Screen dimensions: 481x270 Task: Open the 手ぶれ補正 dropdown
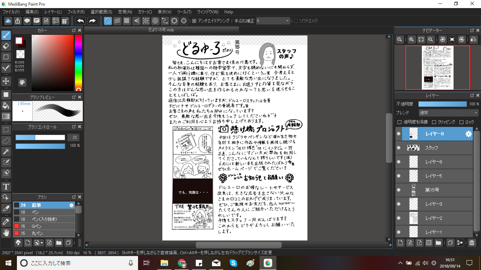click(x=273, y=21)
